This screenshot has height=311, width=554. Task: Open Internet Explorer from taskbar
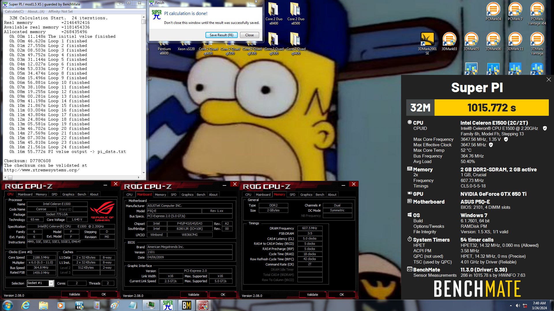26,305
